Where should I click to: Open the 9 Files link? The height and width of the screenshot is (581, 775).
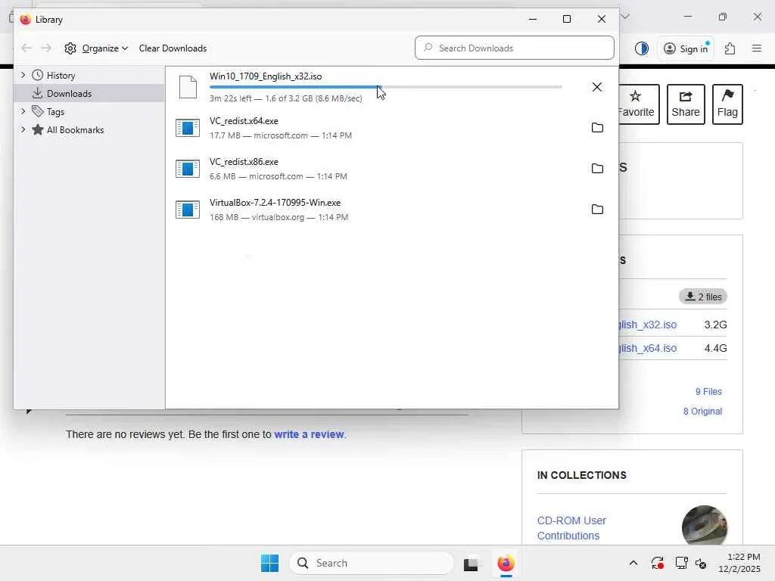[708, 392]
